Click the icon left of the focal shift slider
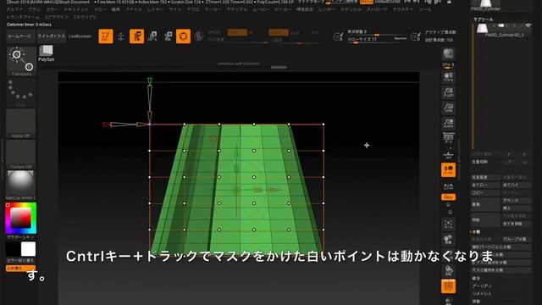The width and height of the screenshot is (542, 305). point(338,36)
